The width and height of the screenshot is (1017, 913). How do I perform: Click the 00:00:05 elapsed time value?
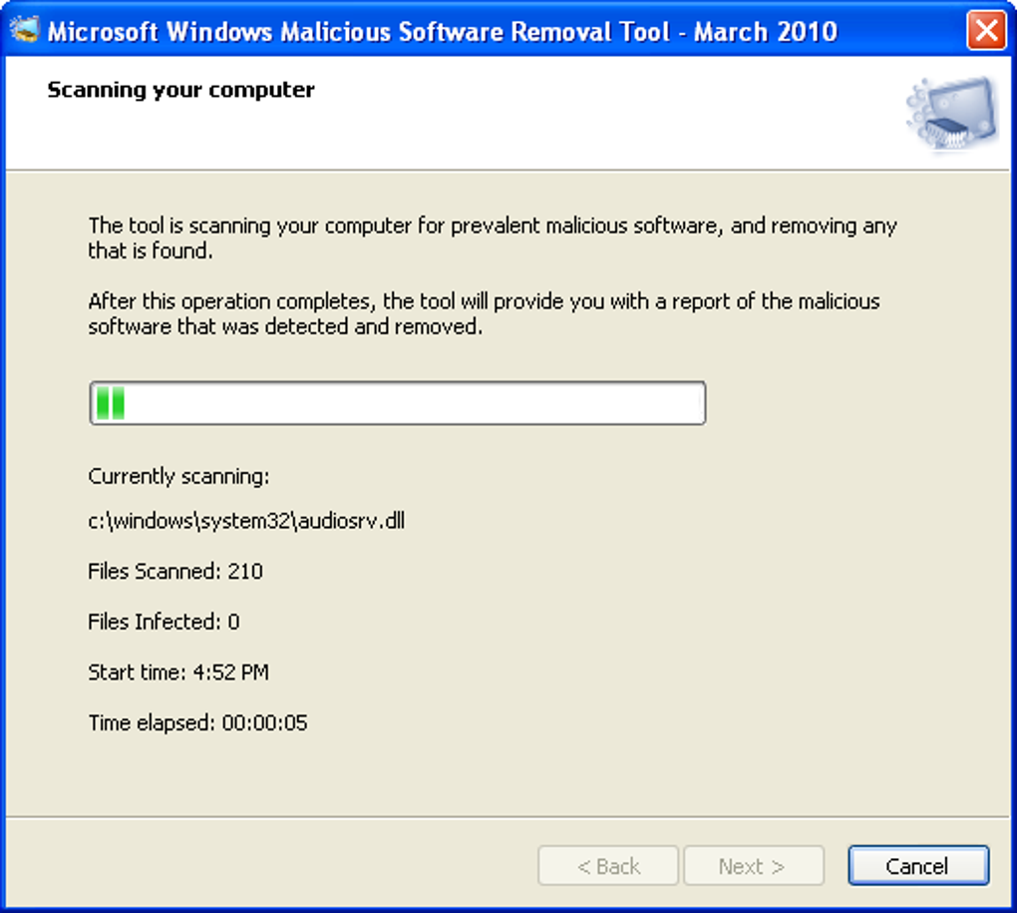pos(264,722)
